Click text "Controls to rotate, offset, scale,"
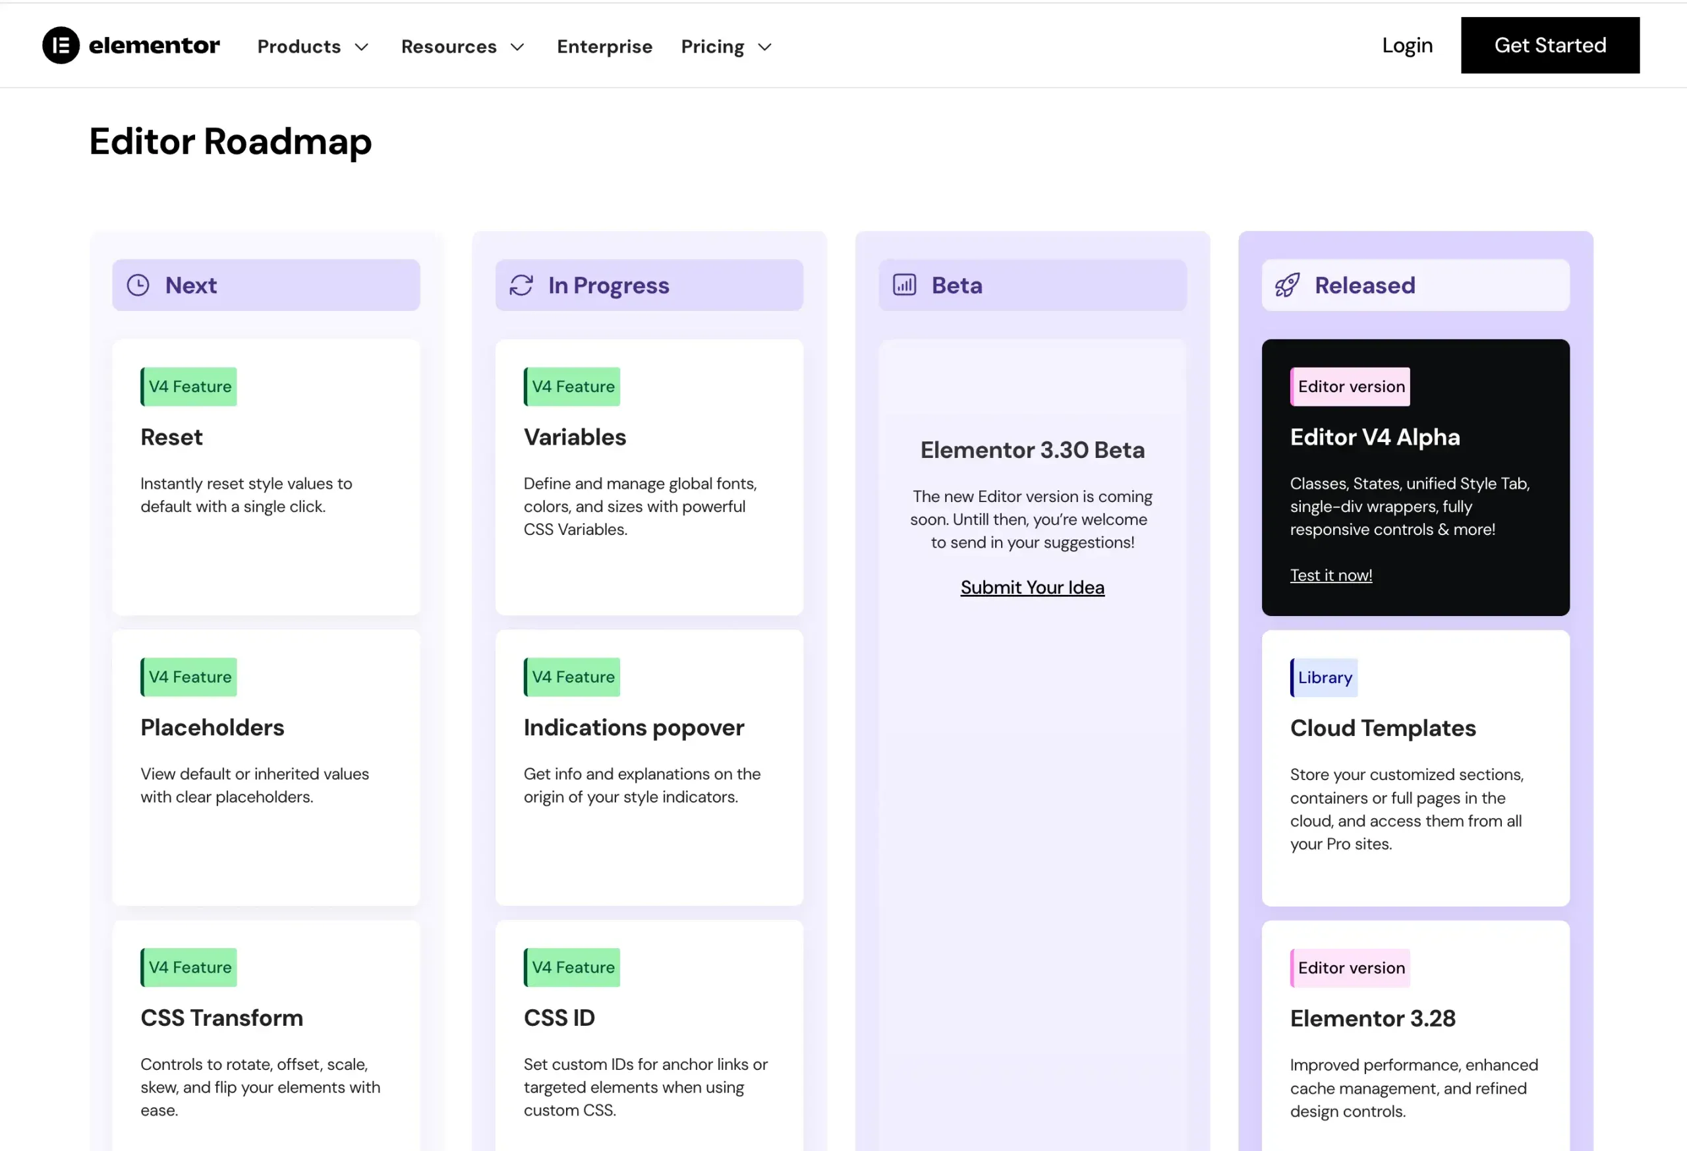 [254, 1064]
